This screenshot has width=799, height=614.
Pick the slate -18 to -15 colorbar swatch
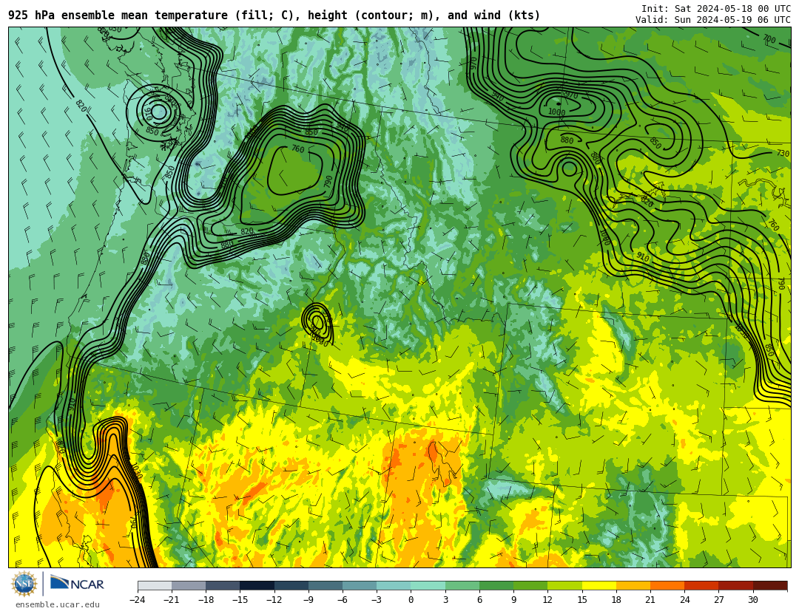coord(223,585)
